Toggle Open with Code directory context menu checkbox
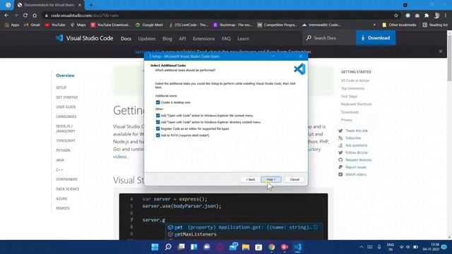Viewport: 452px width, 254px height. pos(157,122)
